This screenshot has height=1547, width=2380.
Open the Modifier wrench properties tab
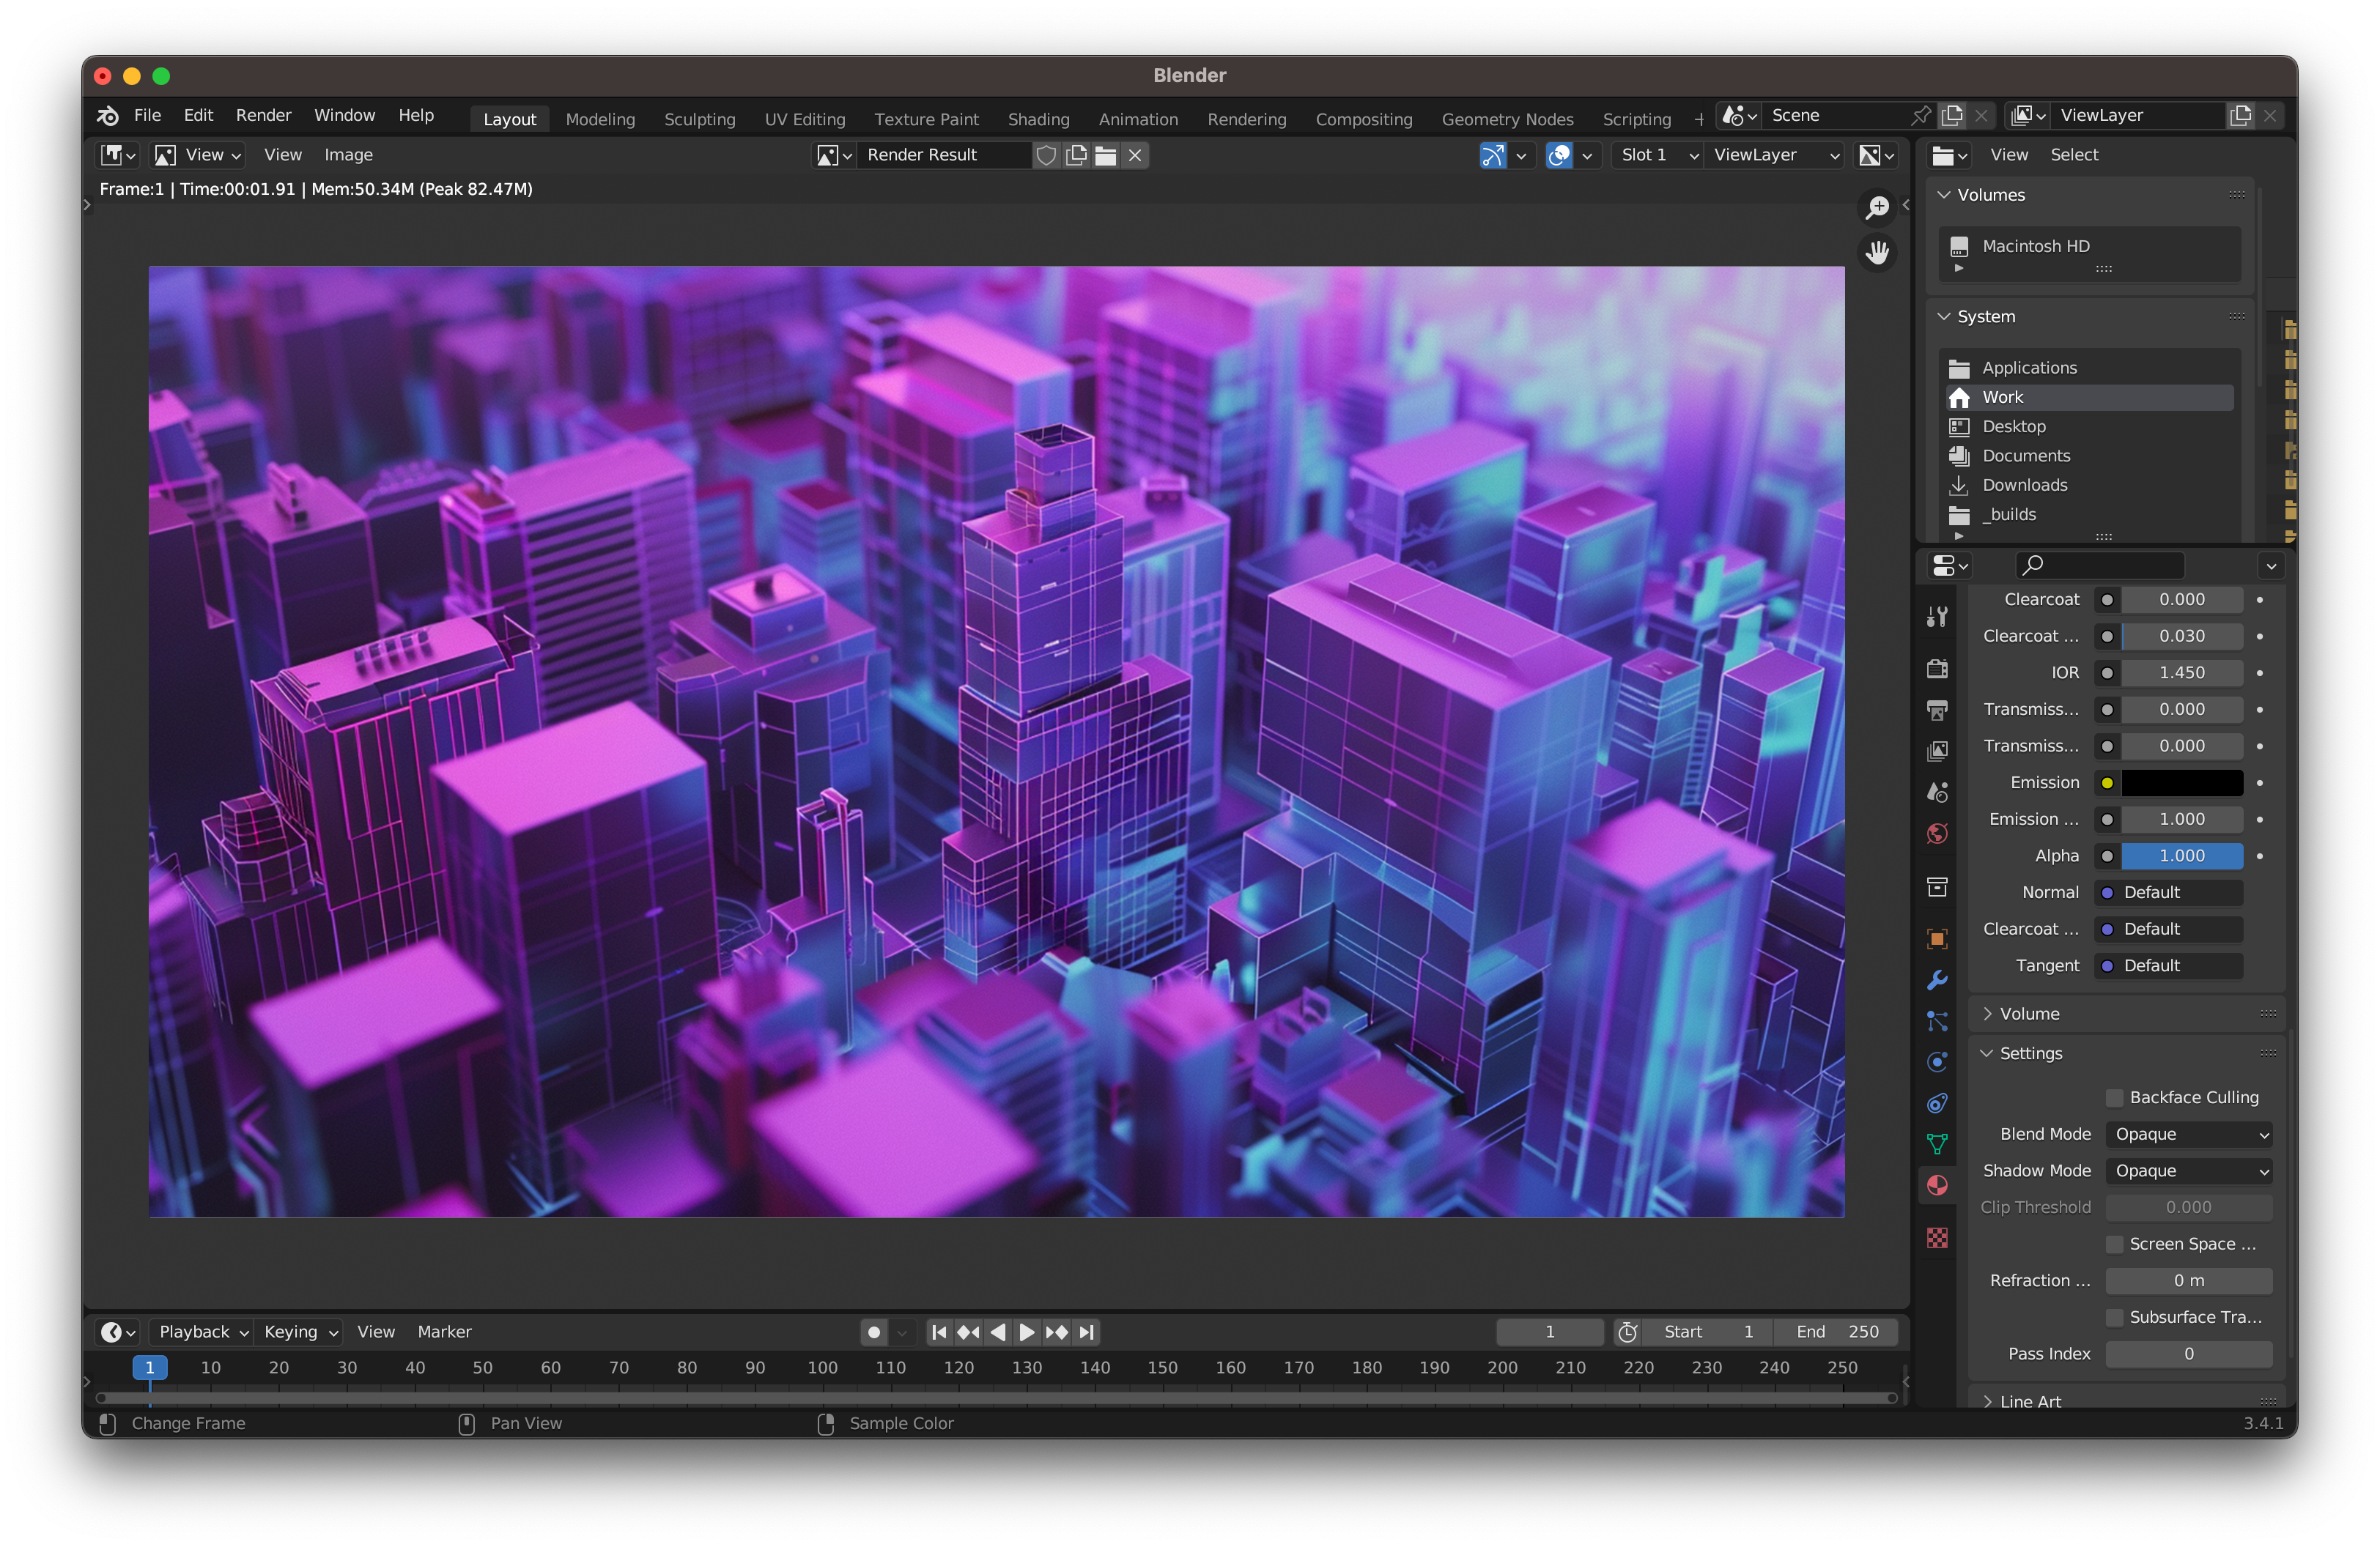coord(1937,980)
